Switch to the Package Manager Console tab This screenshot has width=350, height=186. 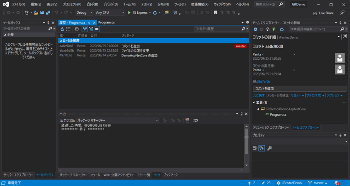[x=80, y=175]
